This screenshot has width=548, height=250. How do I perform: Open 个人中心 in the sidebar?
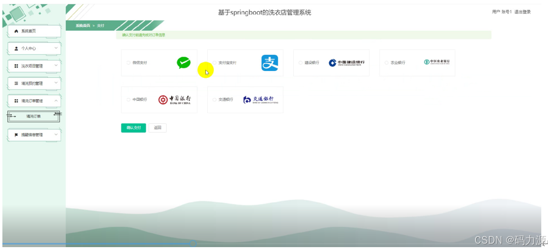pyautogui.click(x=34, y=48)
